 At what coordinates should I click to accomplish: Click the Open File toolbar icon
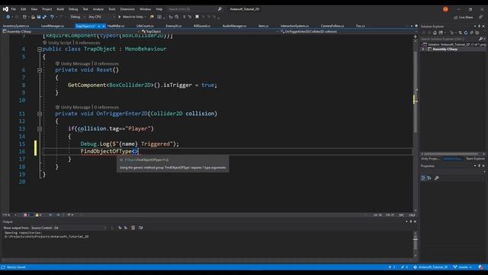33,17
